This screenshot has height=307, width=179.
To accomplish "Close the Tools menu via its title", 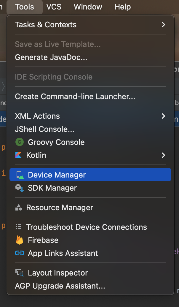I will pyautogui.click(x=25, y=7).
